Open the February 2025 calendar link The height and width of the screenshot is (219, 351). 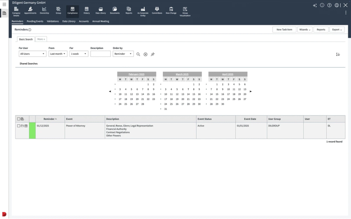point(136,74)
